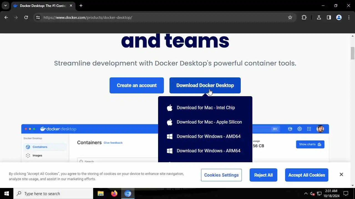Click the user avatar in preview header
Image resolution: width=355 pixels, height=199 pixels.
click(x=320, y=129)
